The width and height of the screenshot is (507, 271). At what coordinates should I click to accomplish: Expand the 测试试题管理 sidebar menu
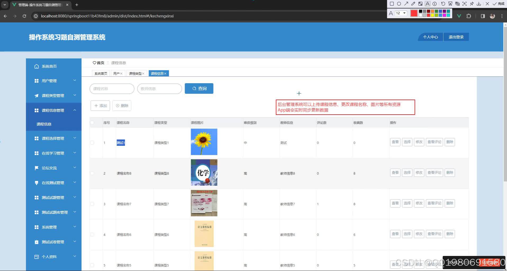point(54,198)
